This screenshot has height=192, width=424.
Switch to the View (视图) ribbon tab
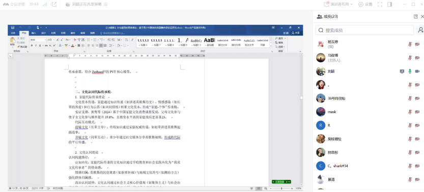(93, 33)
